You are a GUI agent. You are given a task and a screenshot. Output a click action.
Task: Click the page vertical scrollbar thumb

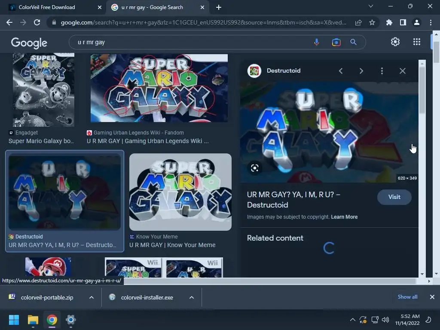point(436,52)
